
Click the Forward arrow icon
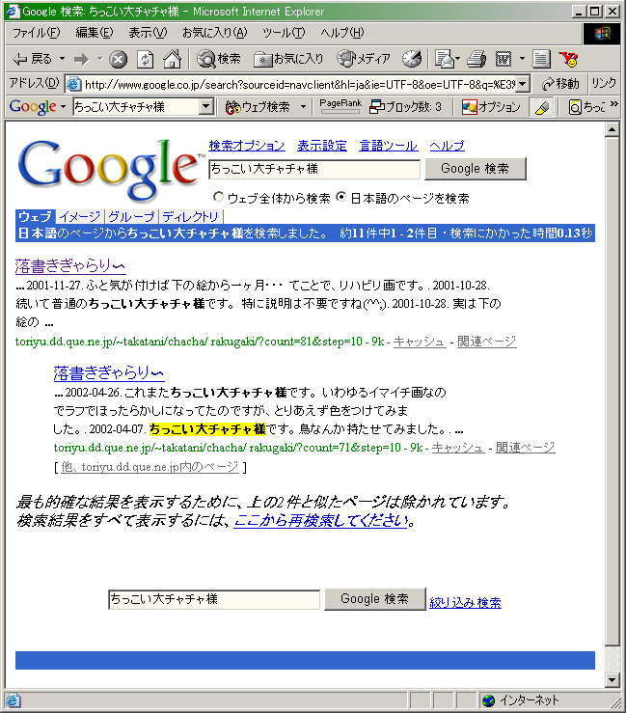tap(81, 59)
